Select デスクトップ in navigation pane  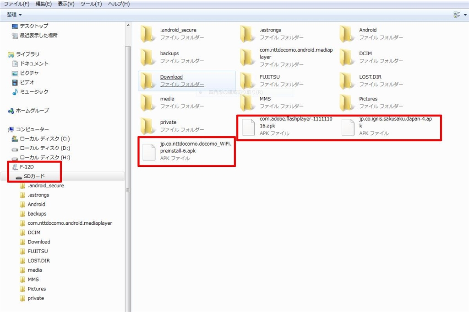(x=30, y=26)
